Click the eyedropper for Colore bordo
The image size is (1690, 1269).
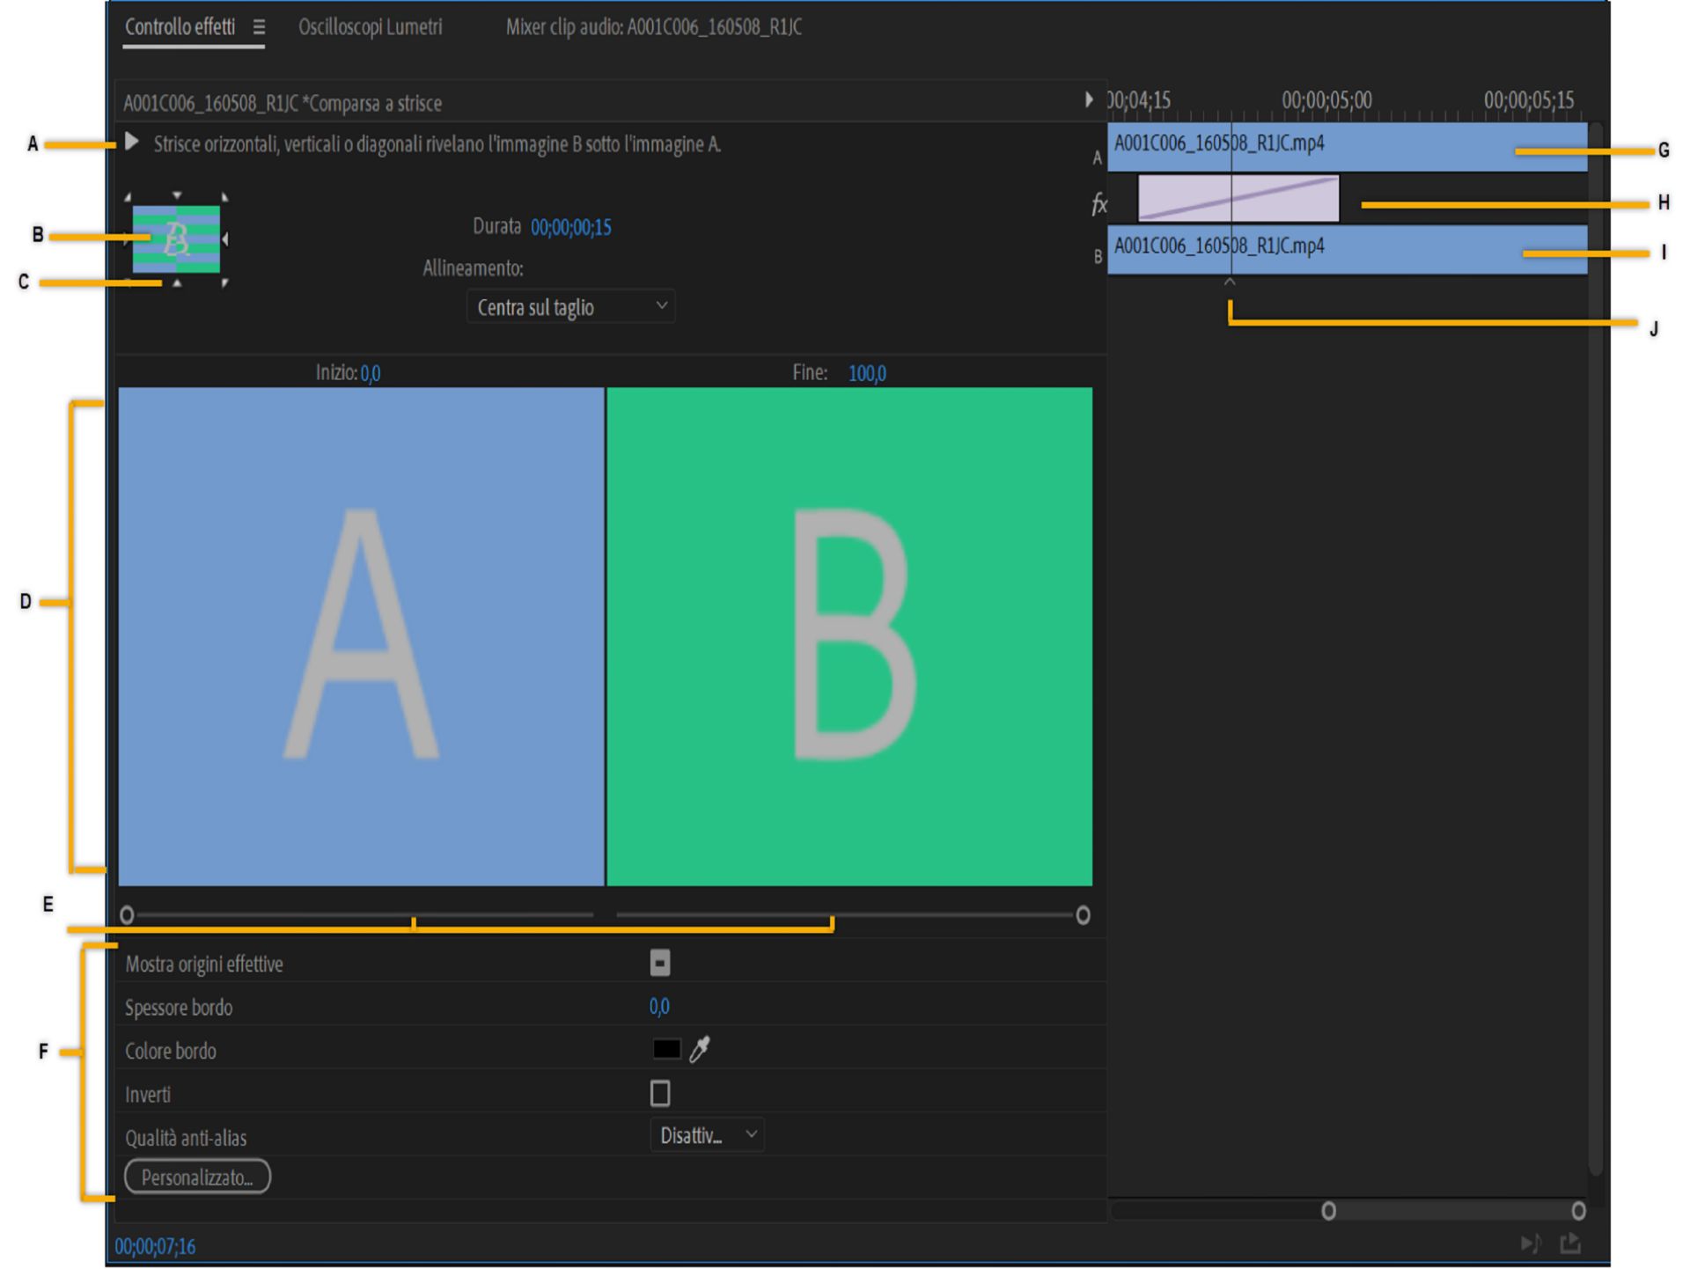(700, 1049)
